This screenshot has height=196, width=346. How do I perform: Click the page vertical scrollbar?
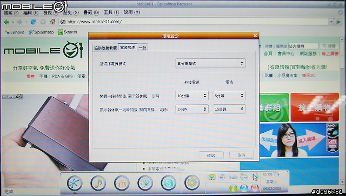coord(342,110)
